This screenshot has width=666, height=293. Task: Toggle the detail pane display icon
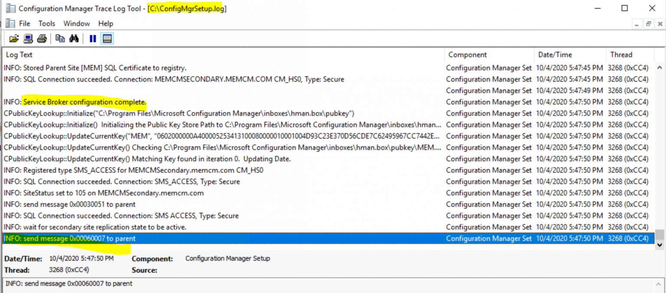(106, 39)
